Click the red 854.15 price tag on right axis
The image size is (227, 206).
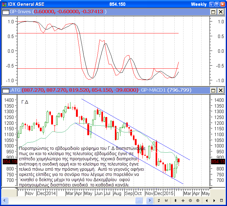(x=218, y=161)
